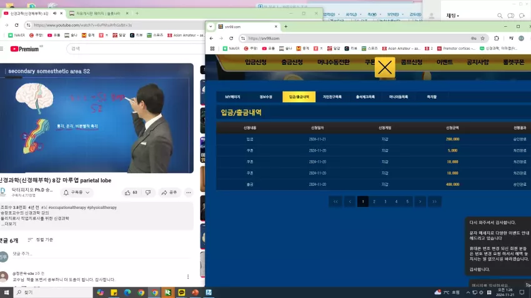Go to page 3 of the transaction history
The image size is (531, 298).
coord(385,202)
